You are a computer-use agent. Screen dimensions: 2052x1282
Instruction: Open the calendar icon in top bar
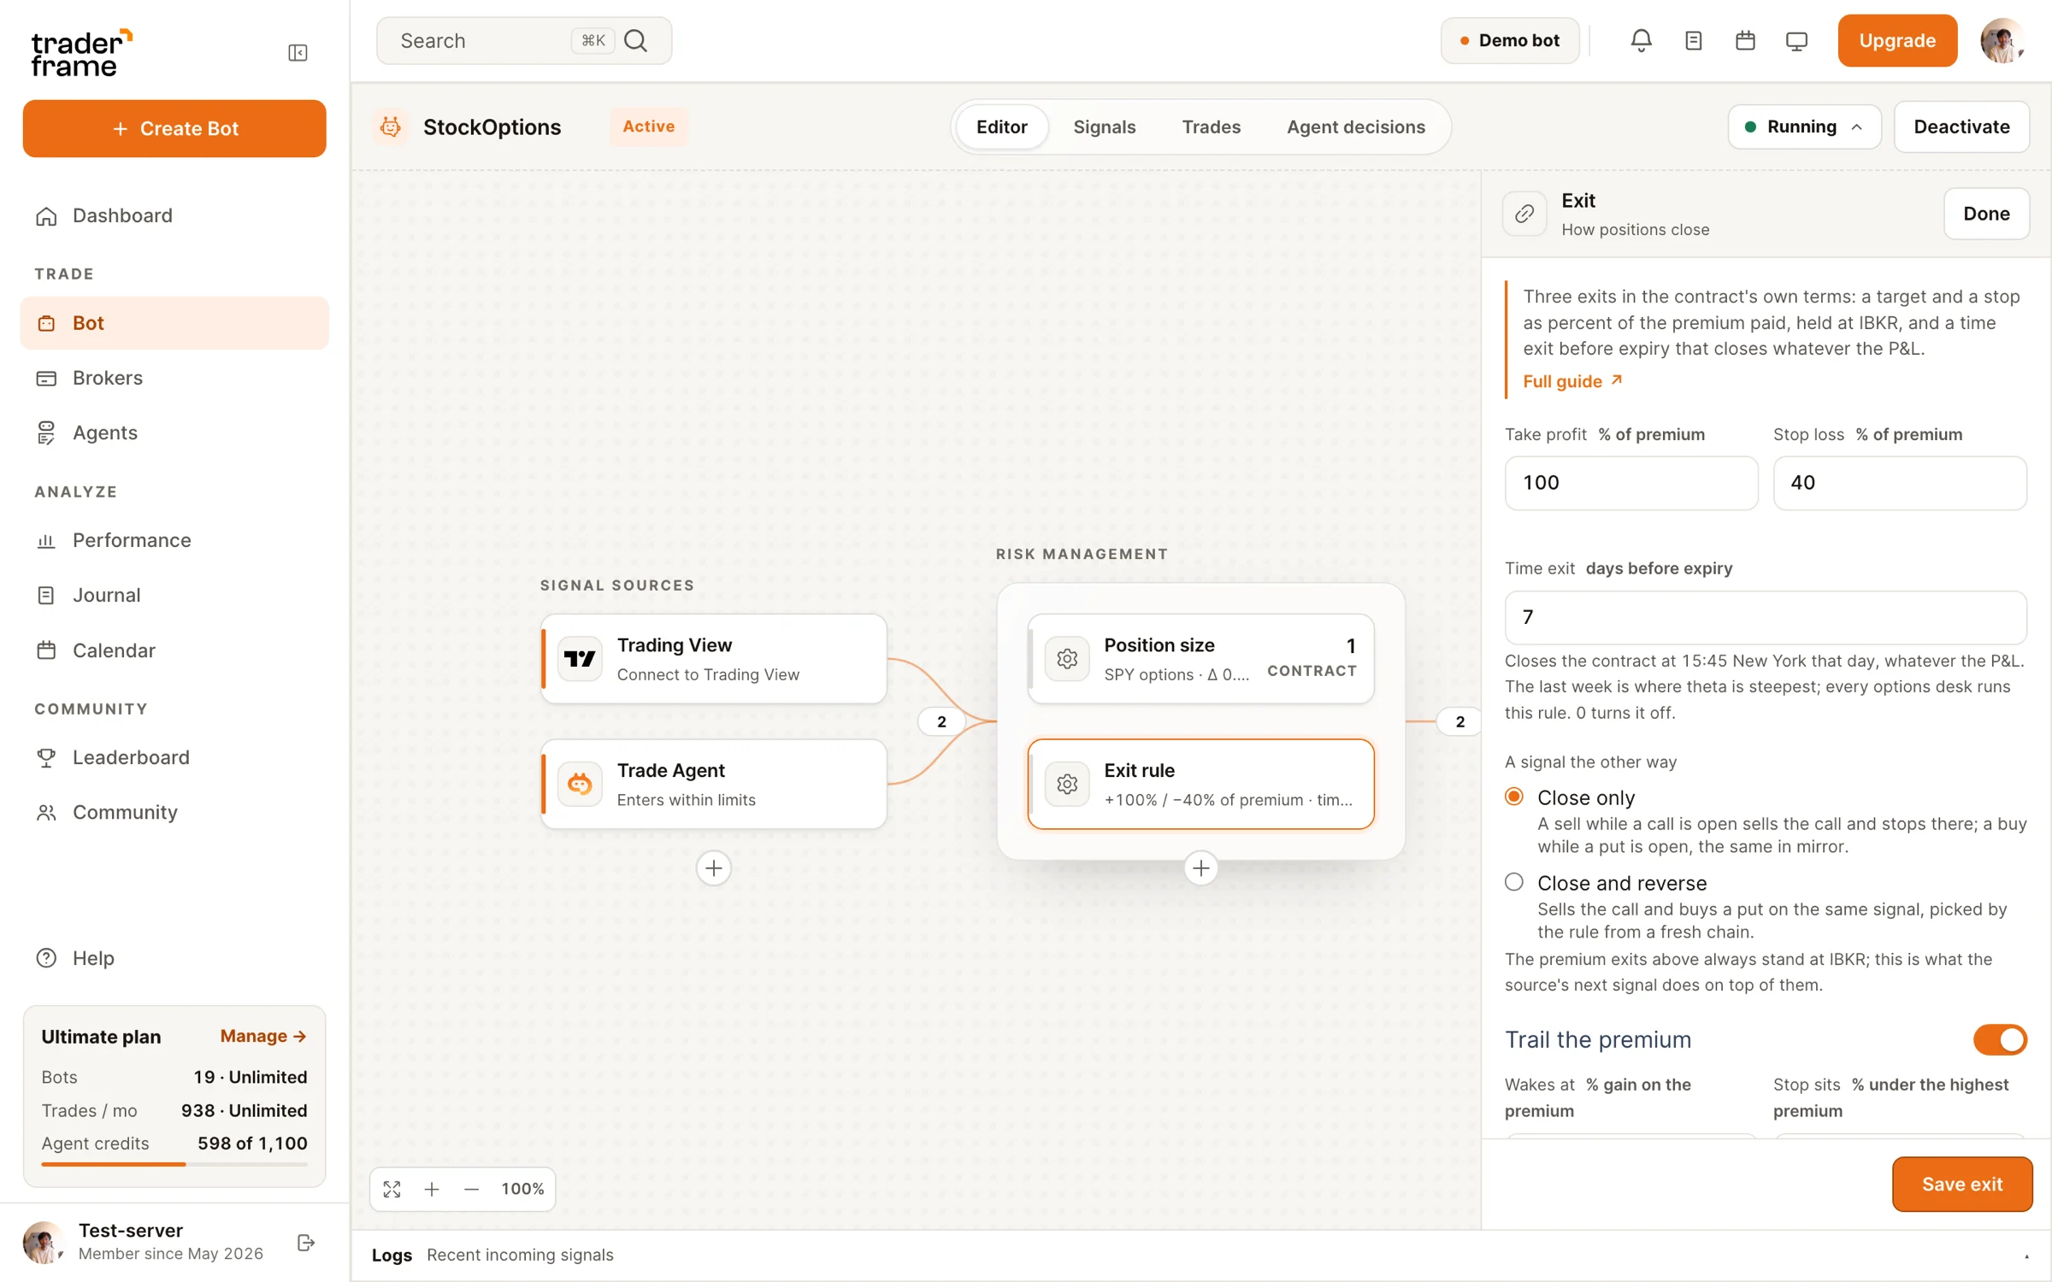pyautogui.click(x=1745, y=40)
